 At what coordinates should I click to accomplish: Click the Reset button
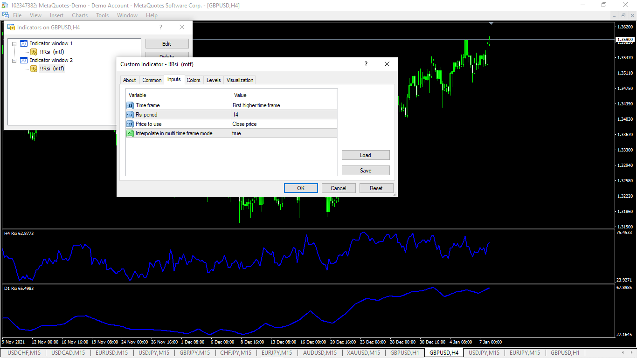pyautogui.click(x=376, y=188)
